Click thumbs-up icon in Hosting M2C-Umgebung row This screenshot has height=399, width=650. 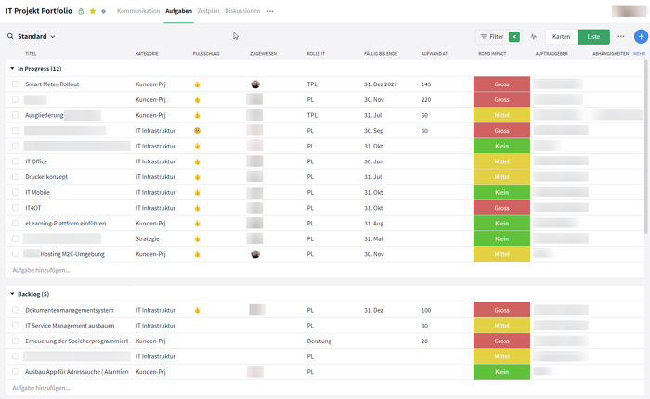pos(197,254)
